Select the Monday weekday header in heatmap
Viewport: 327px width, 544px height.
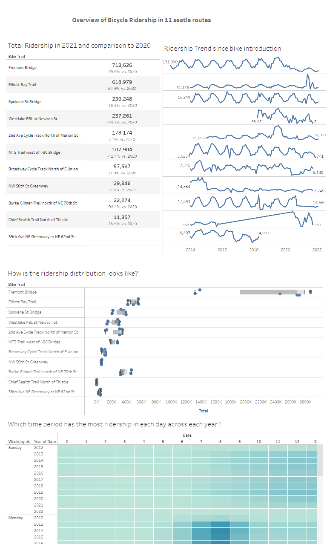coord(15,518)
